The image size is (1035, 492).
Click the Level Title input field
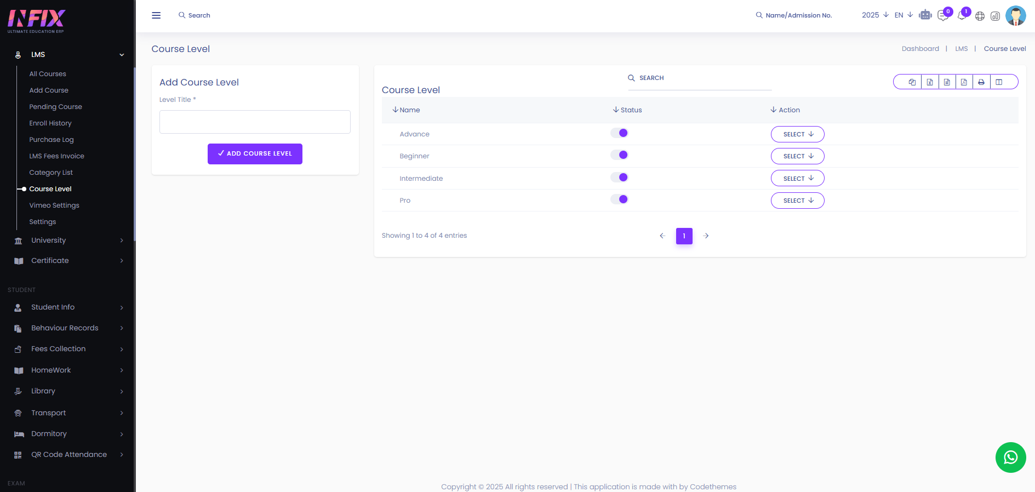tap(255, 122)
